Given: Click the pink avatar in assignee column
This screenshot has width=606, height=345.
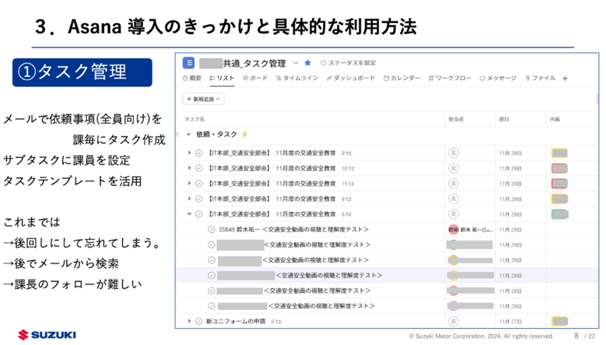Looking at the screenshot, I should tap(453, 306).
